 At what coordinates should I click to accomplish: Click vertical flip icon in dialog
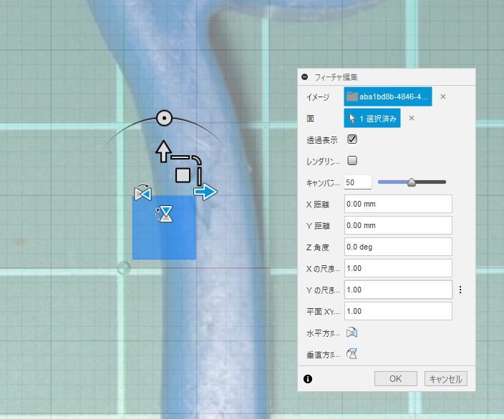[x=352, y=353]
